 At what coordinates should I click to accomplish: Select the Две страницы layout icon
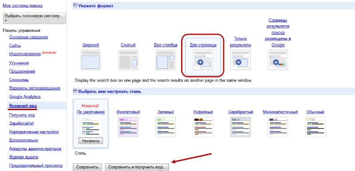click(x=203, y=60)
